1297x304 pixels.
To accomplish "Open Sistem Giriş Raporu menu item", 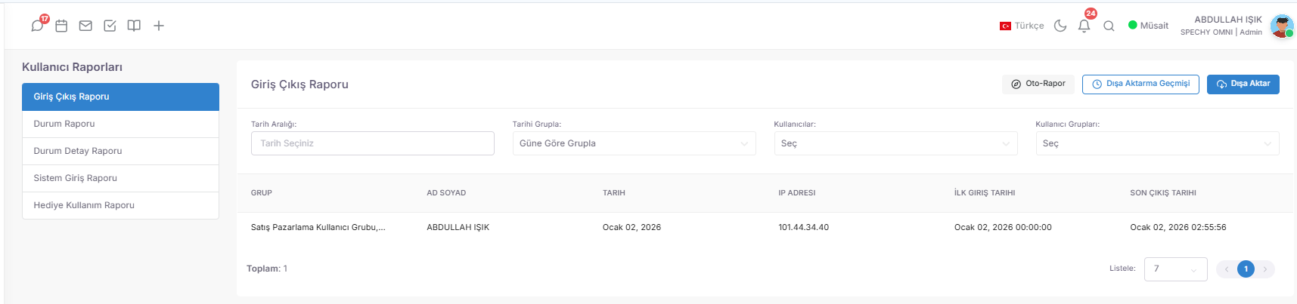I will pyautogui.click(x=120, y=178).
